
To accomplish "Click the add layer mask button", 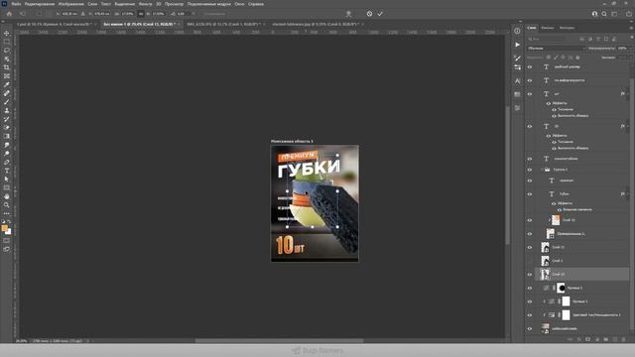I will [x=588, y=339].
